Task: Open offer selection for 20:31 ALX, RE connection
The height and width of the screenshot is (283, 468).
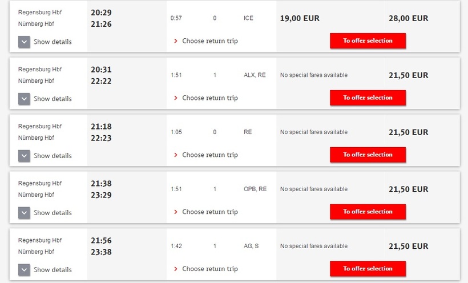Action: pos(368,98)
